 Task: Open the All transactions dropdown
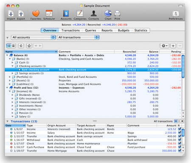tap(78, 37)
